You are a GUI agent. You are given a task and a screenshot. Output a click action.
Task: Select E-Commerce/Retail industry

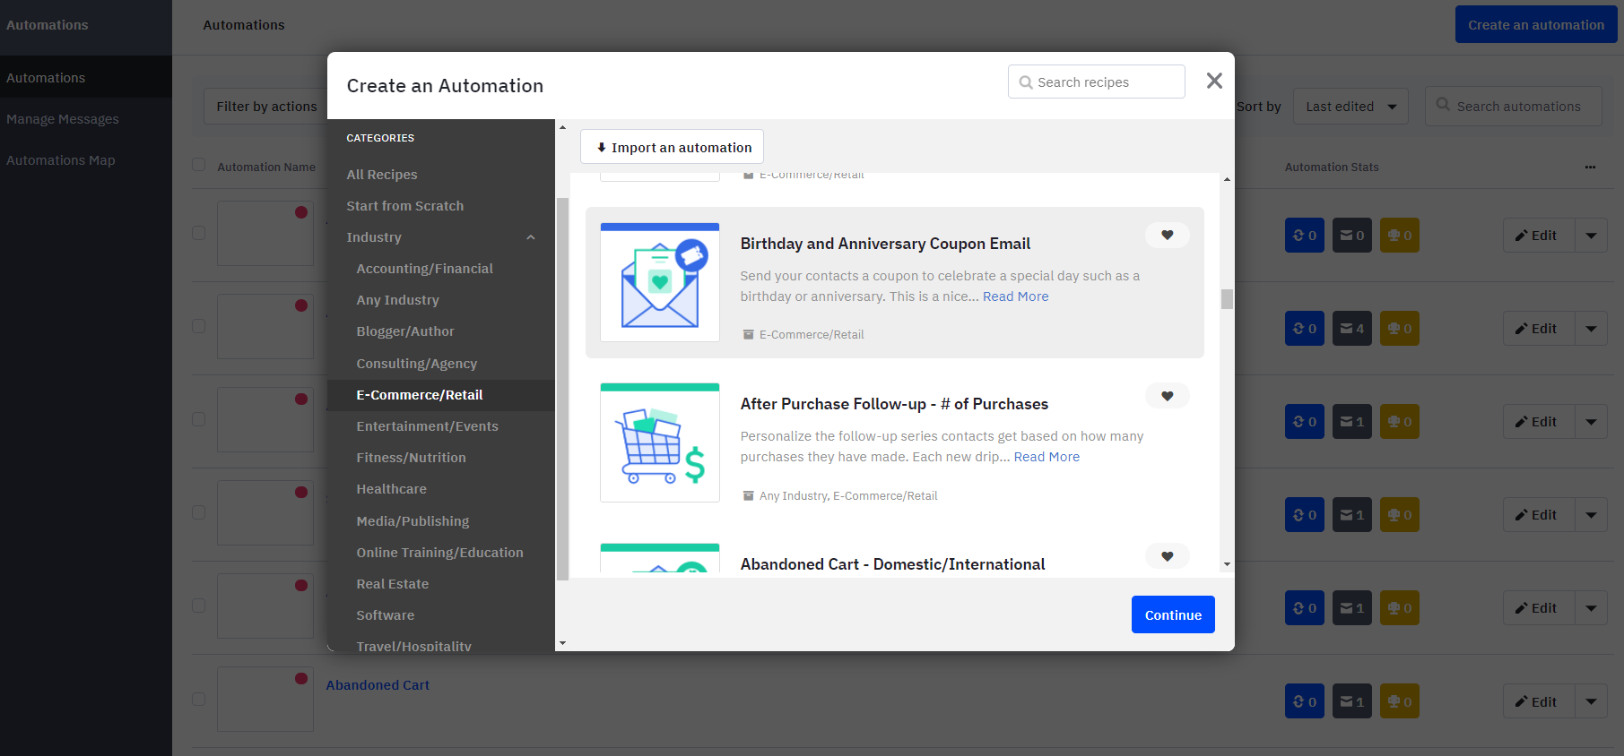point(420,395)
